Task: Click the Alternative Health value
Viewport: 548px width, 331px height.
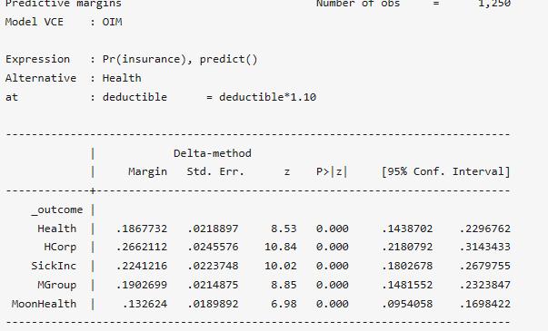Action: [122, 78]
